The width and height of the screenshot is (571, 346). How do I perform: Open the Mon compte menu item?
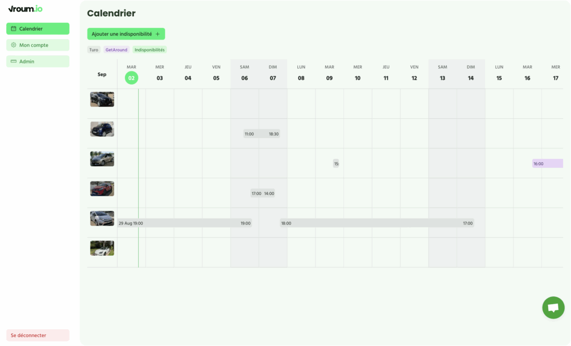click(38, 45)
